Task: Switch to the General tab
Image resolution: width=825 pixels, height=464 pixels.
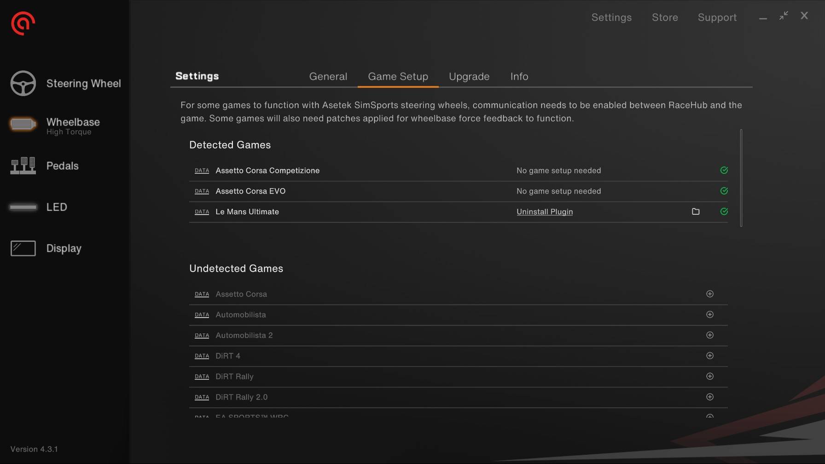Action: [x=328, y=76]
